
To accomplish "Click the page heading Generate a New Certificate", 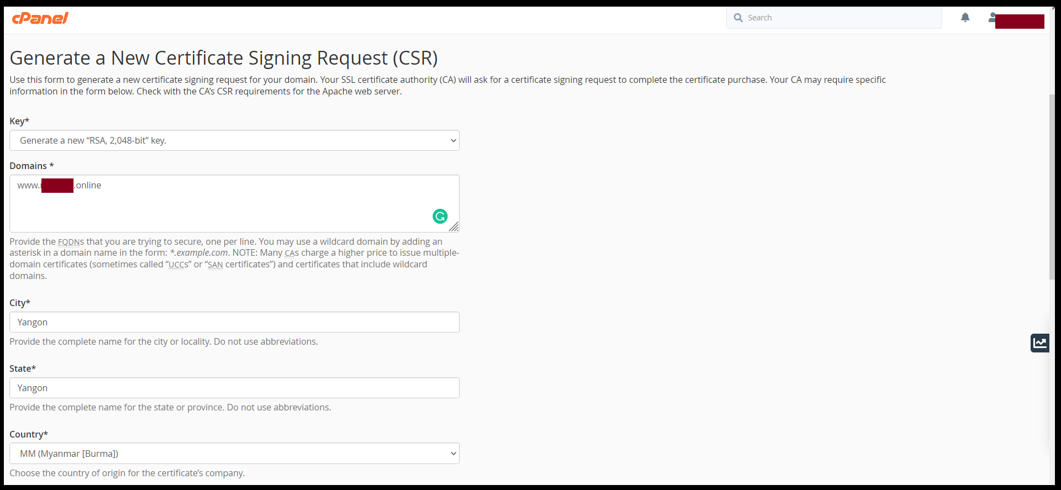I will [x=224, y=58].
